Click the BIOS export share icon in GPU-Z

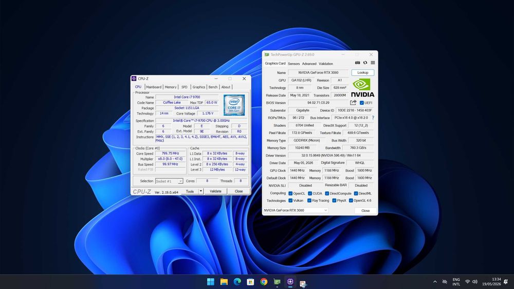tap(353, 103)
